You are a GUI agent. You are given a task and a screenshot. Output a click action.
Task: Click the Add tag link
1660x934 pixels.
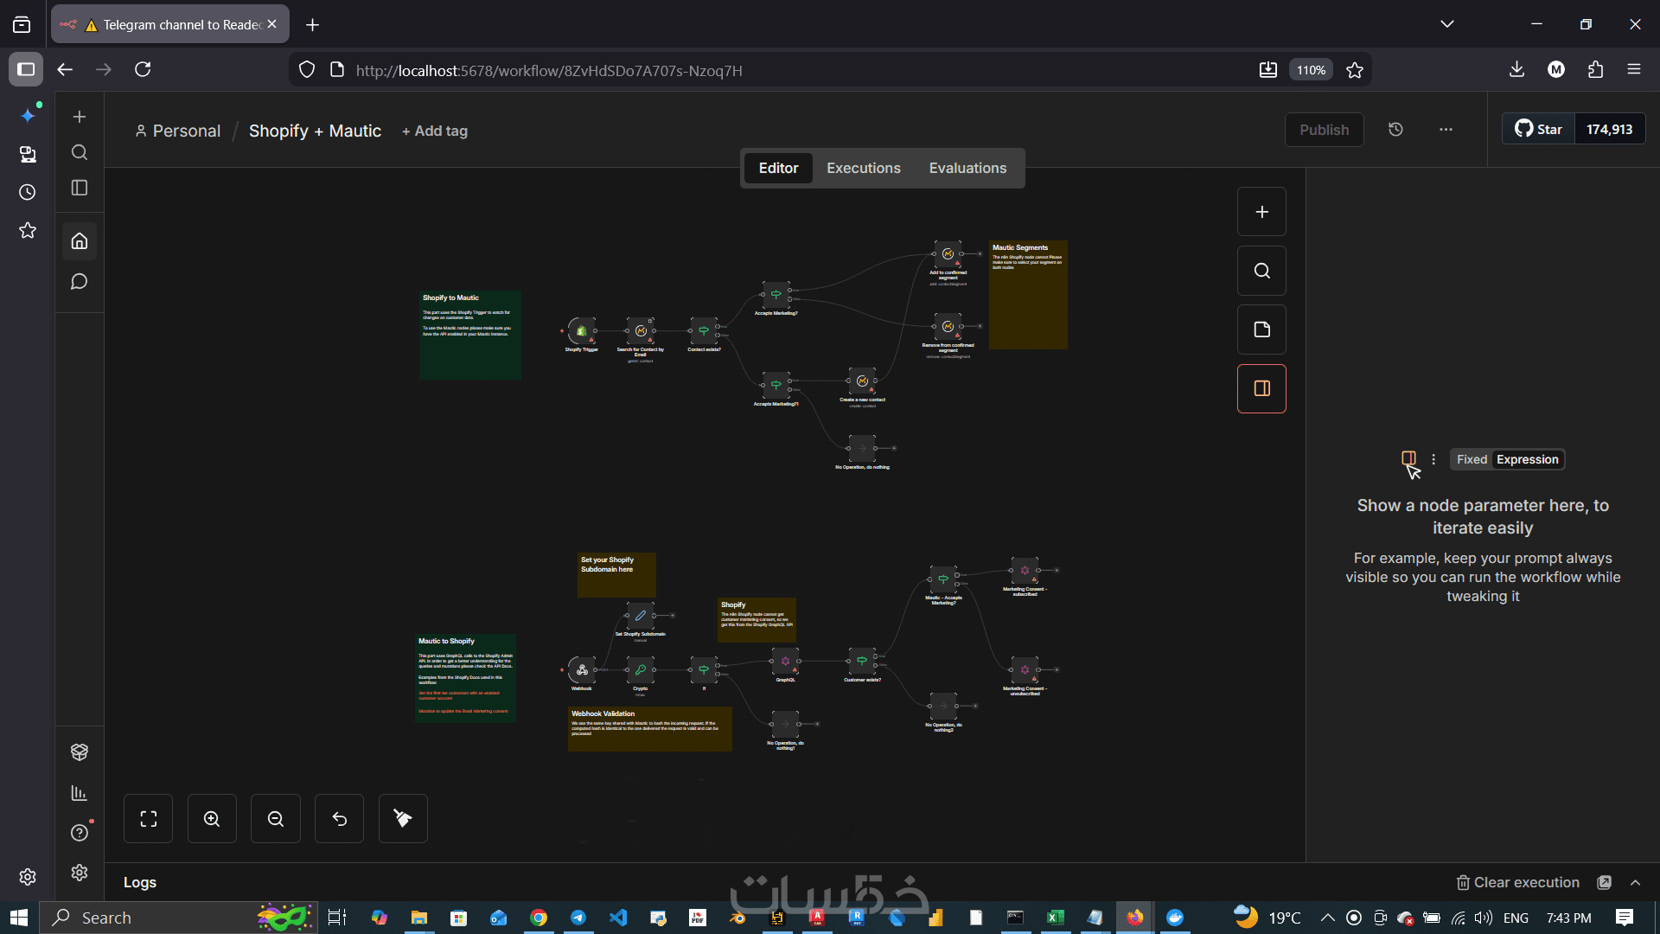tap(435, 131)
